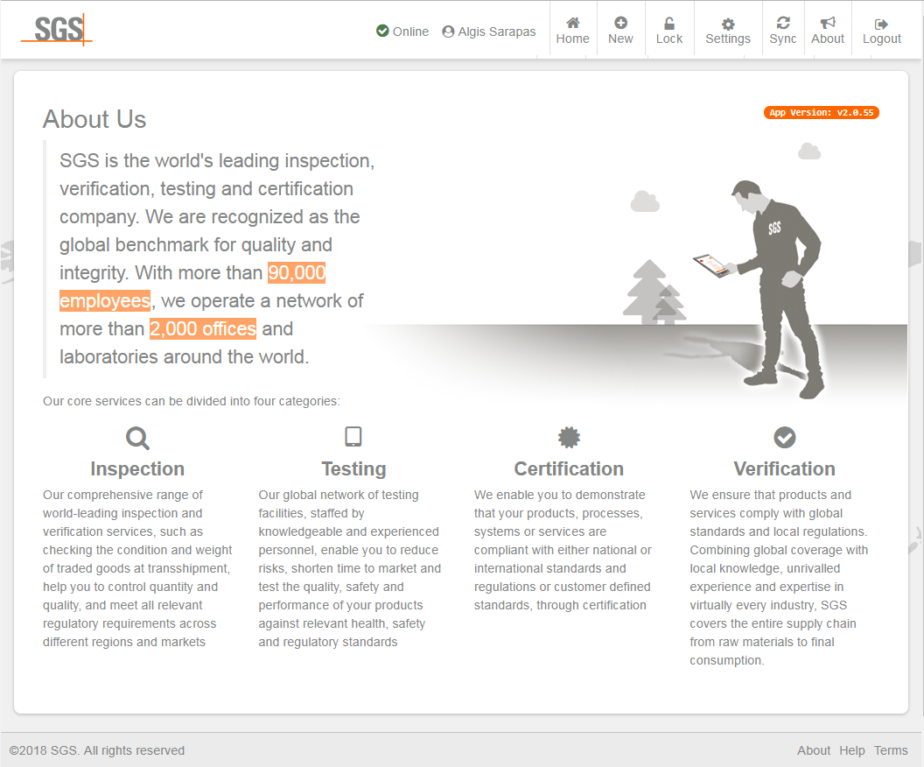Screen dimensions: 924x767
Task: Click the Verification checkmark icon
Action: coord(784,438)
